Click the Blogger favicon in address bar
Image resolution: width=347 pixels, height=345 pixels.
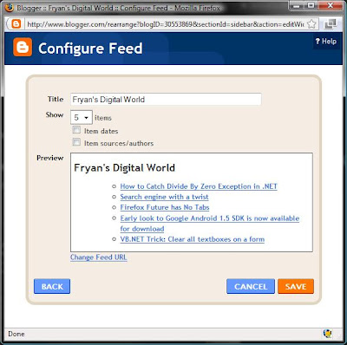pos(16,24)
